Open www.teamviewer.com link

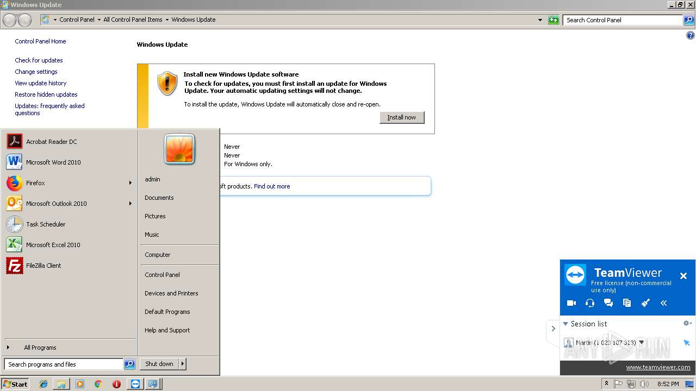pos(658,367)
